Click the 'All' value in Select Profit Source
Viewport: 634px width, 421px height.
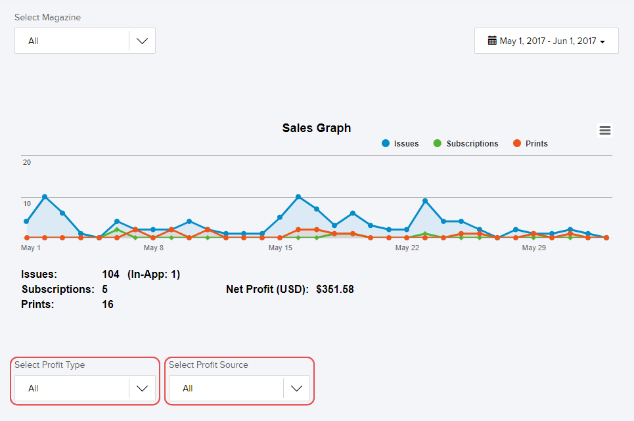pos(188,388)
